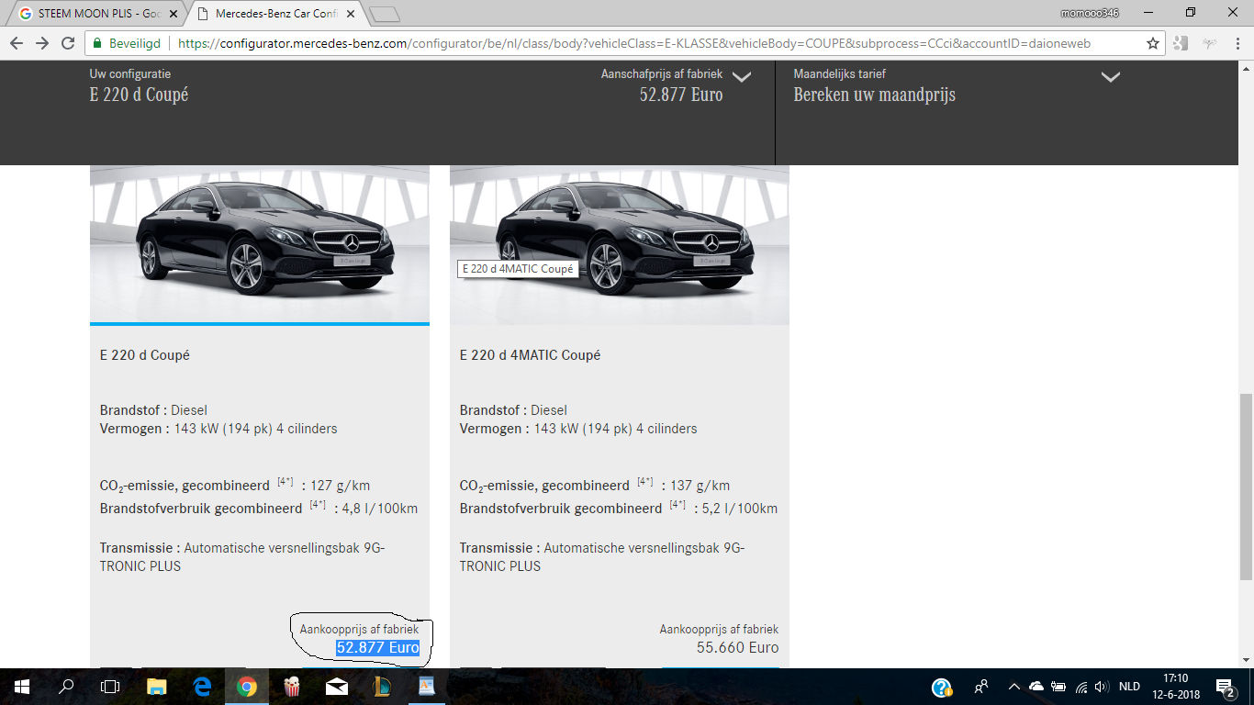1254x705 pixels.
Task: Focus the address bar URL field
Action: [633, 43]
